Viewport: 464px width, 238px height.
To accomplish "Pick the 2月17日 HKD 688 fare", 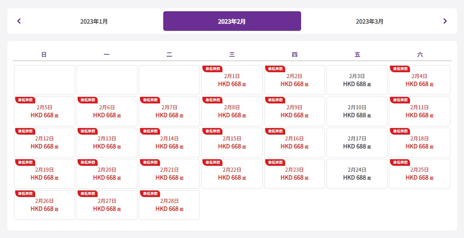I will click(x=357, y=143).
